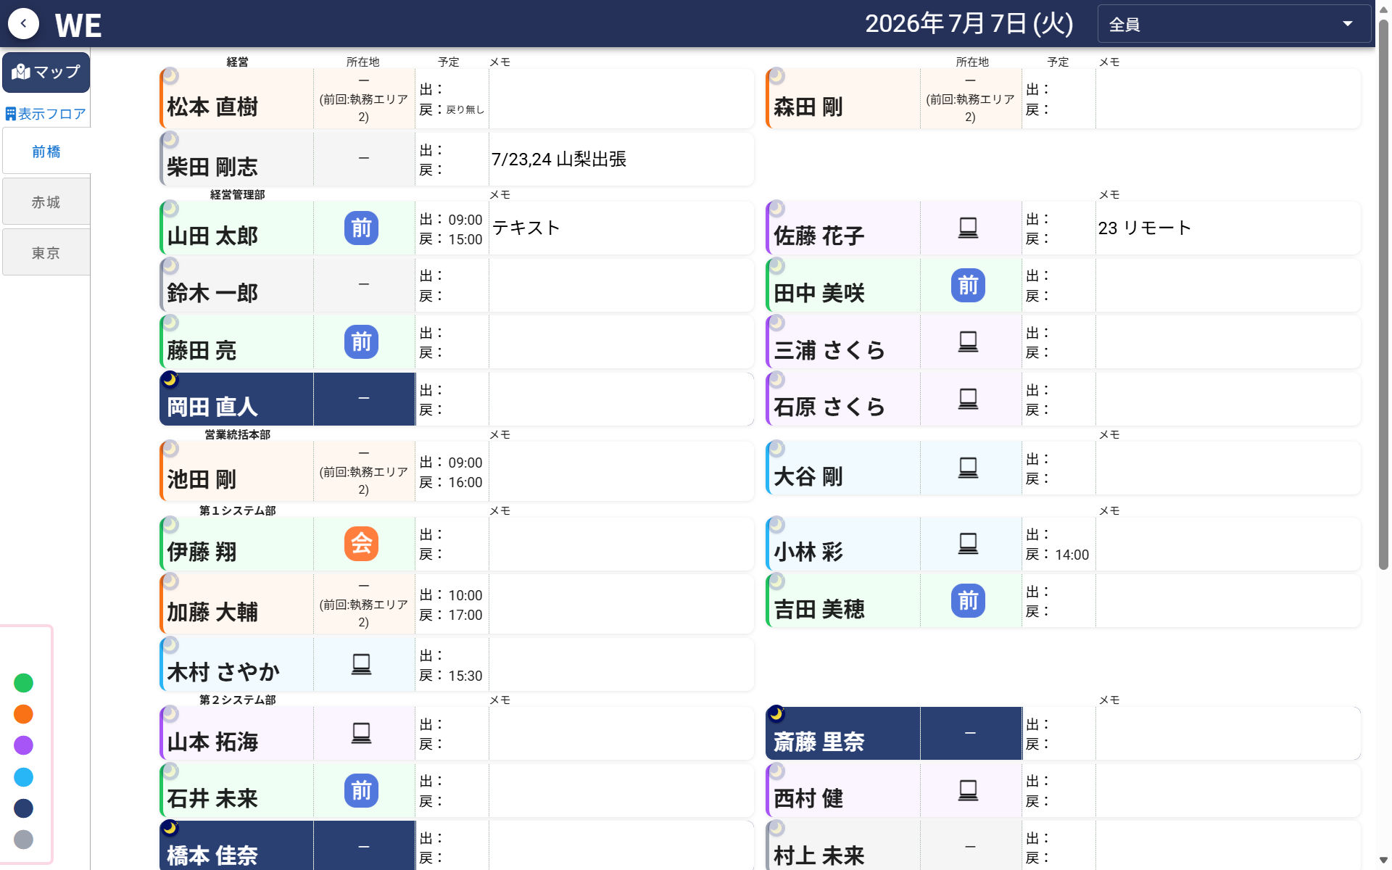Toggle moon status icon on 森田 剛
This screenshot has height=870, width=1392.
[x=776, y=75]
